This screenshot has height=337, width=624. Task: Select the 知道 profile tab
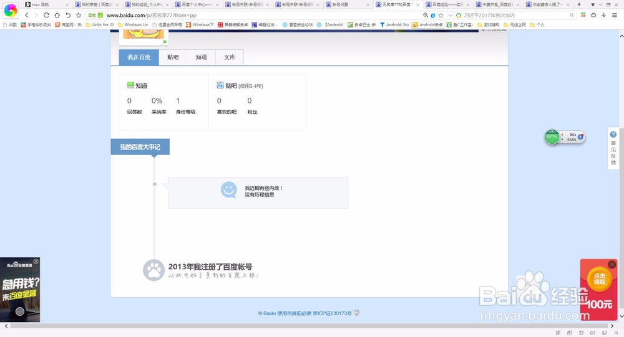(201, 57)
